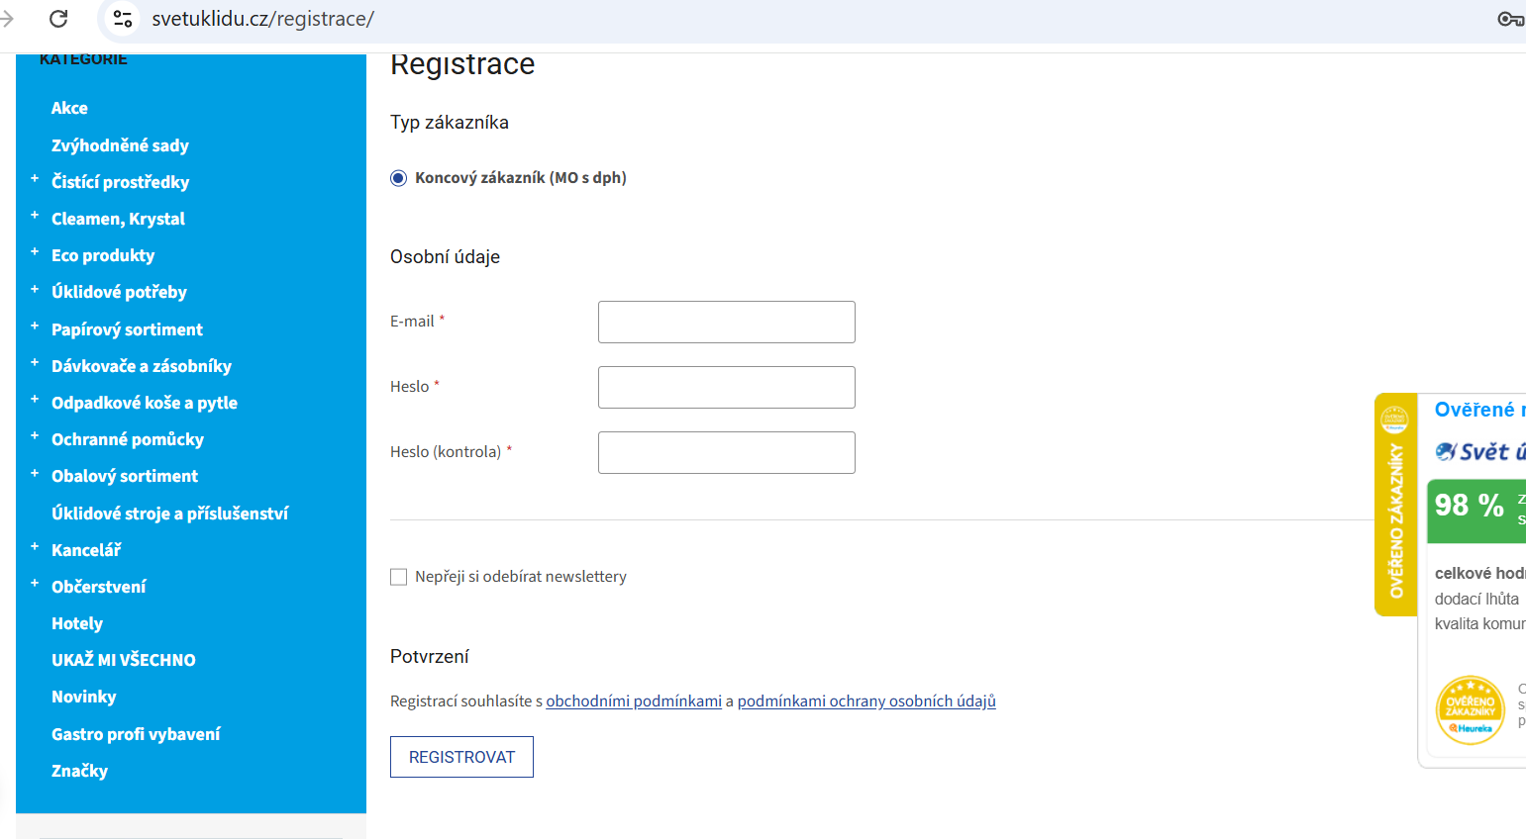Click the browser reload page icon
Screen dimensions: 1526x839
point(58,19)
